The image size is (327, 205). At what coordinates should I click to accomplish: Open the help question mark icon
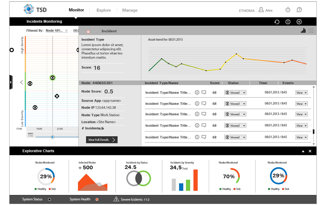[299, 10]
